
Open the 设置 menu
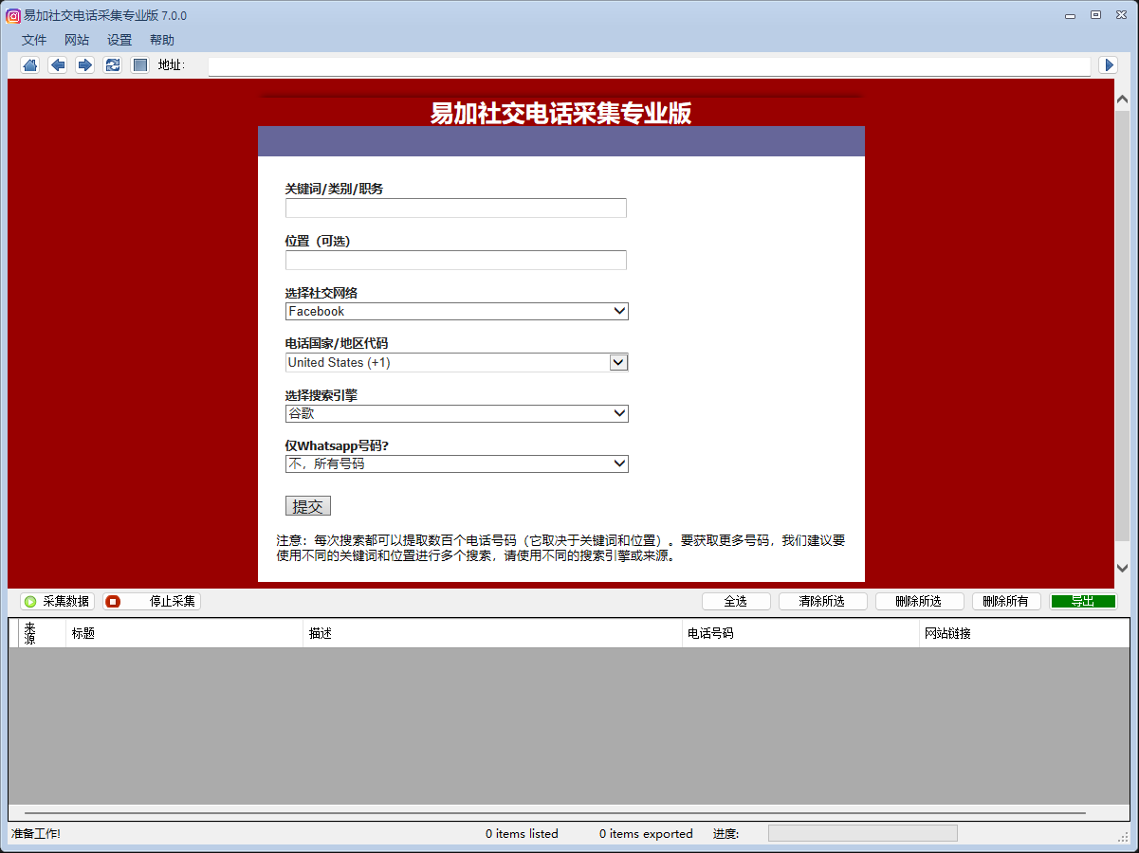pos(119,40)
